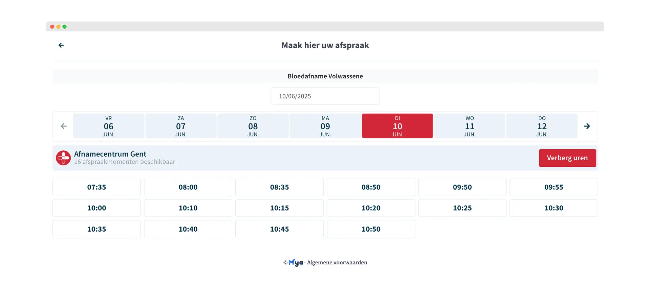Show previous week of dates
Image resolution: width=650 pixels, height=291 pixels.
pyautogui.click(x=64, y=126)
